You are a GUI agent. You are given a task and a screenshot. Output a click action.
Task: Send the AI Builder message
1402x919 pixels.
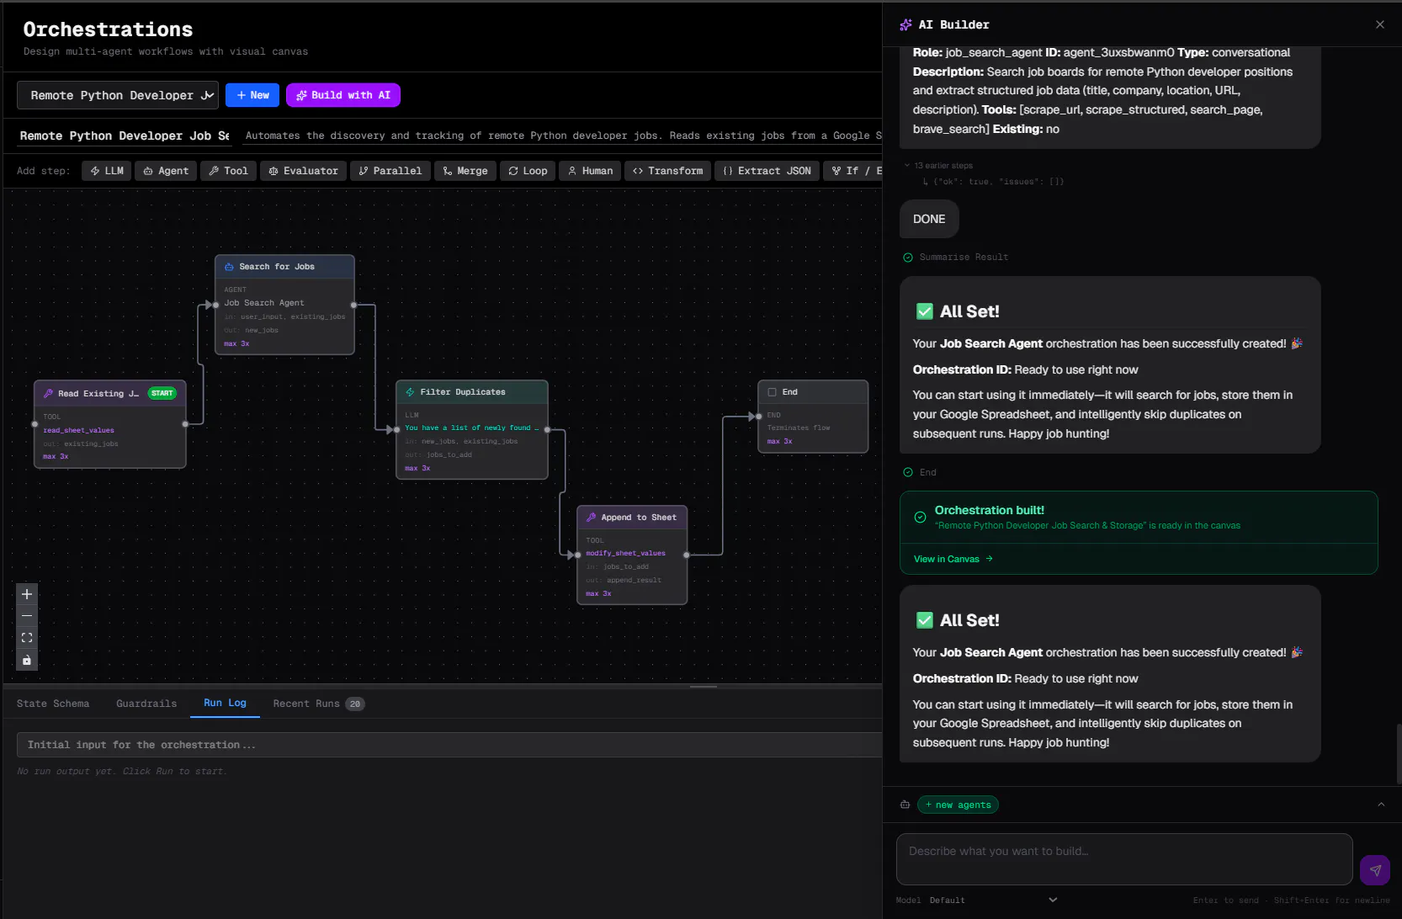point(1375,870)
